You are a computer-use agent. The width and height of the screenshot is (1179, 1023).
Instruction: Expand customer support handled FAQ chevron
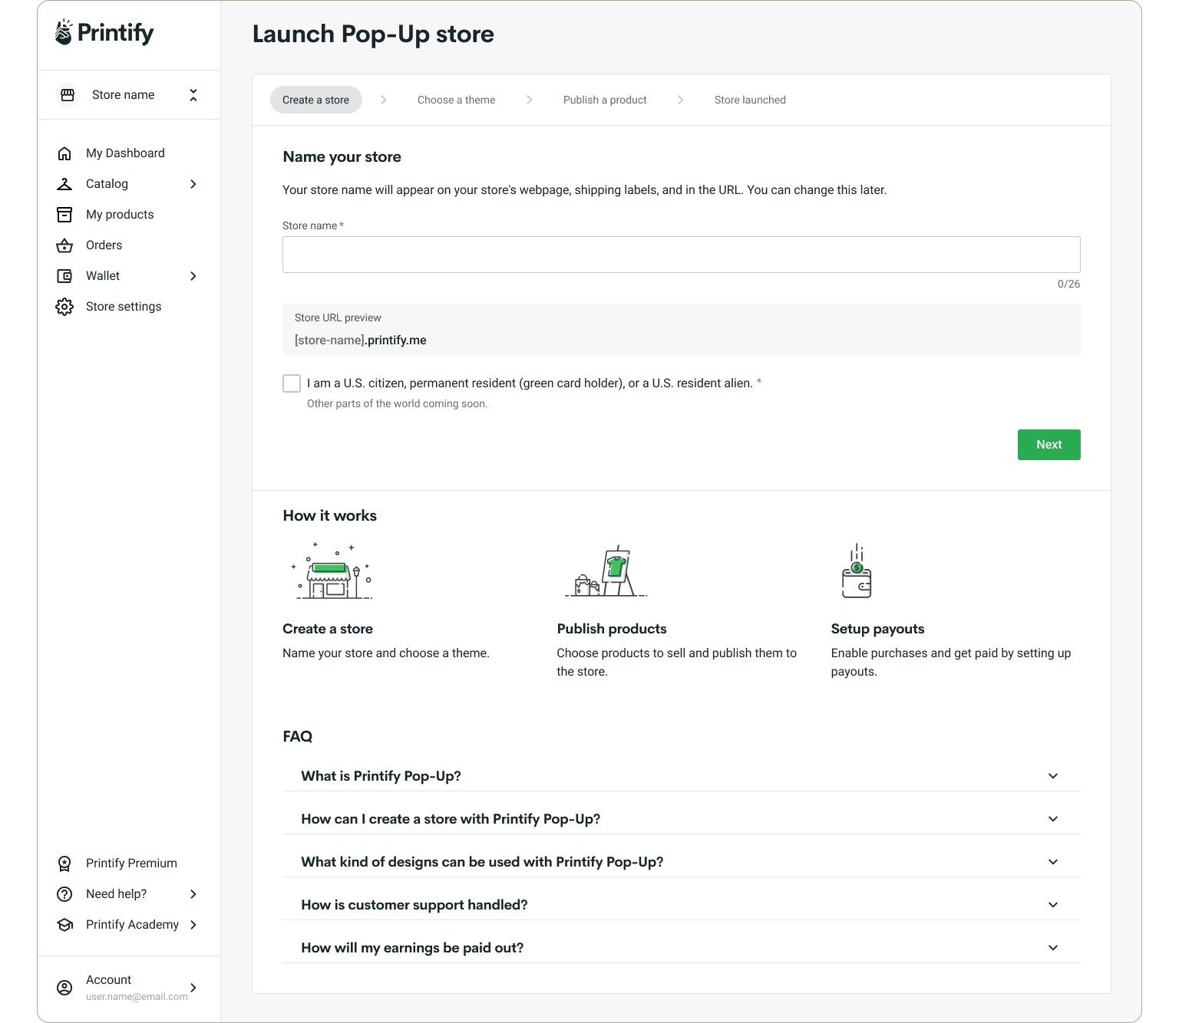coord(1053,905)
